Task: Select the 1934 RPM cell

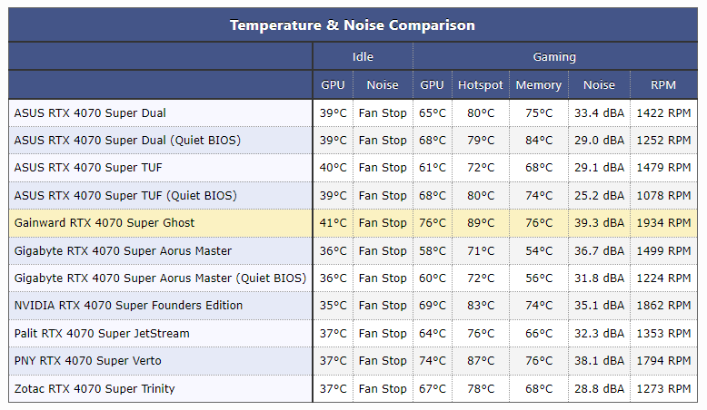Action: point(664,223)
